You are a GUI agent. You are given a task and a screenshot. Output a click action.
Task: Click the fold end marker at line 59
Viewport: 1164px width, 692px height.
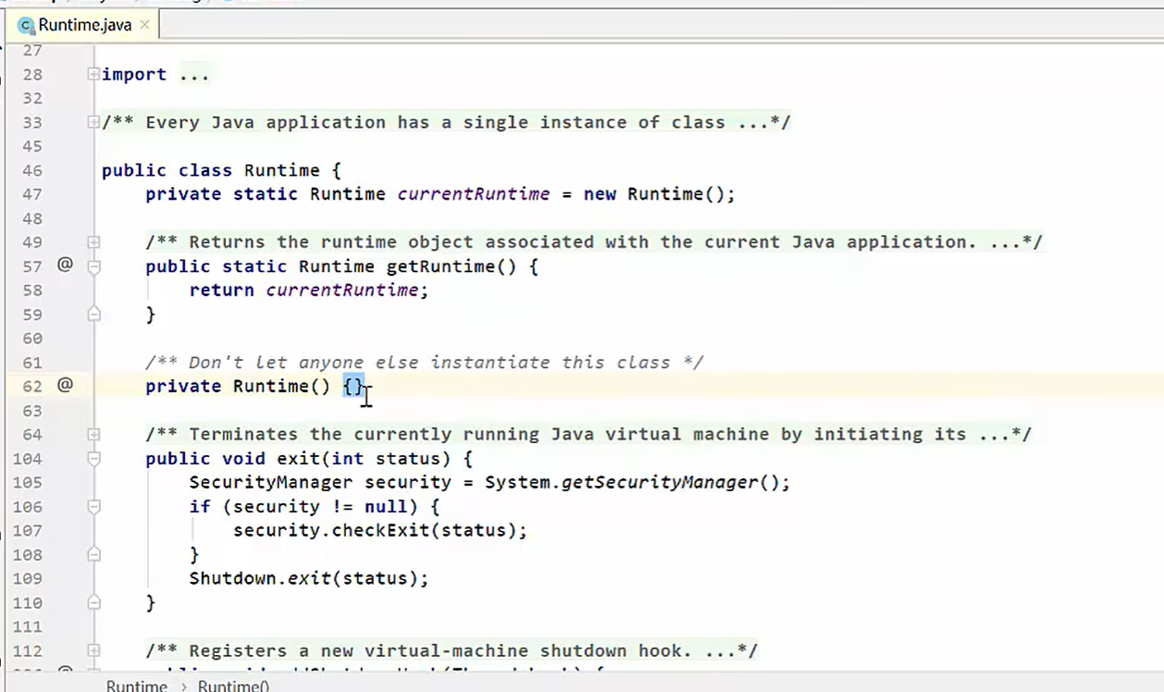(x=93, y=315)
